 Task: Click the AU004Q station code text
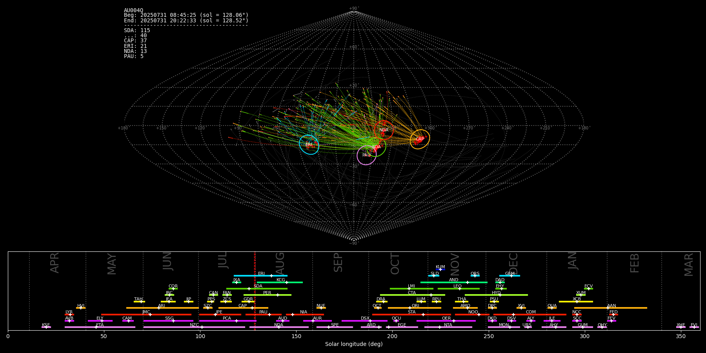[x=133, y=10]
